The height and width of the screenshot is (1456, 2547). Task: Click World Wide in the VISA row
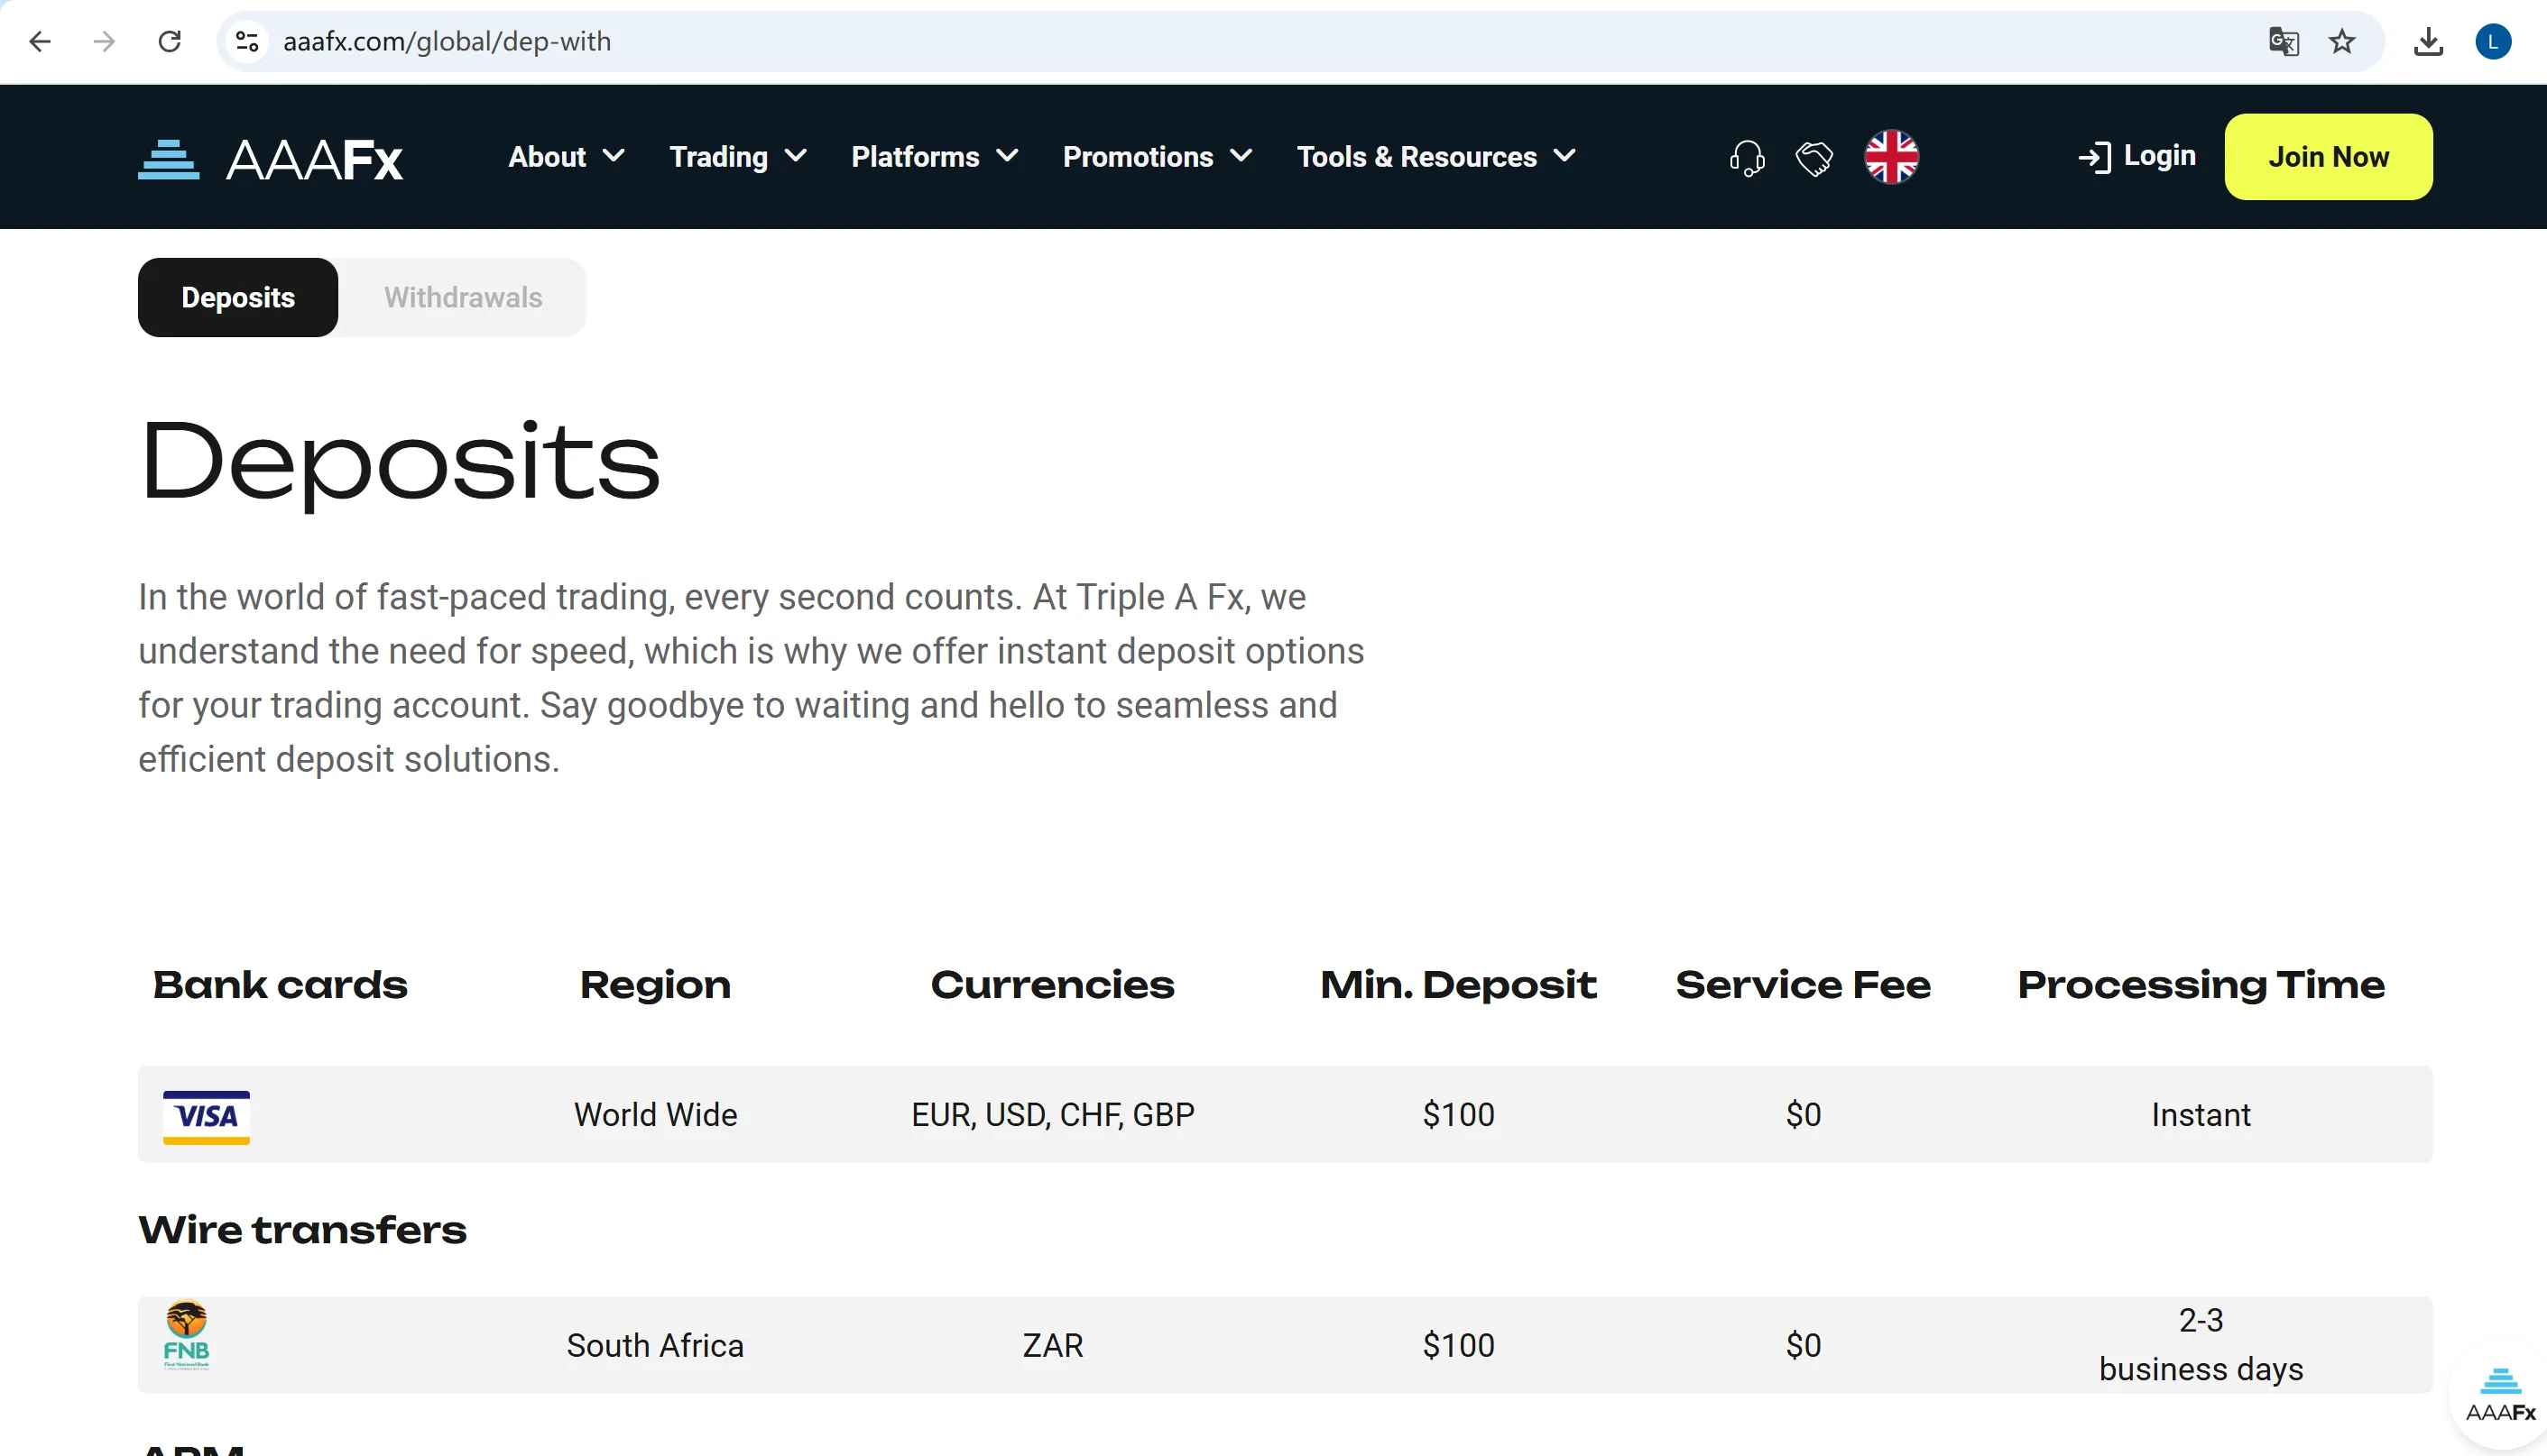tap(656, 1115)
